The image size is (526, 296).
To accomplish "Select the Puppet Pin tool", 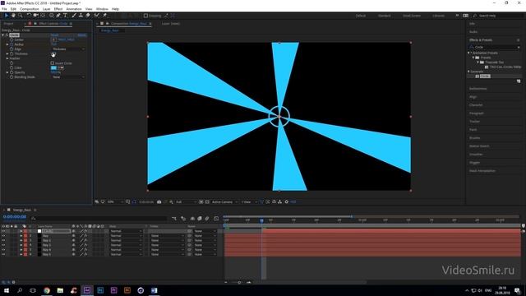I will (x=104, y=16).
